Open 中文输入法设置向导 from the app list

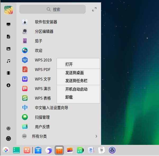point(51,108)
